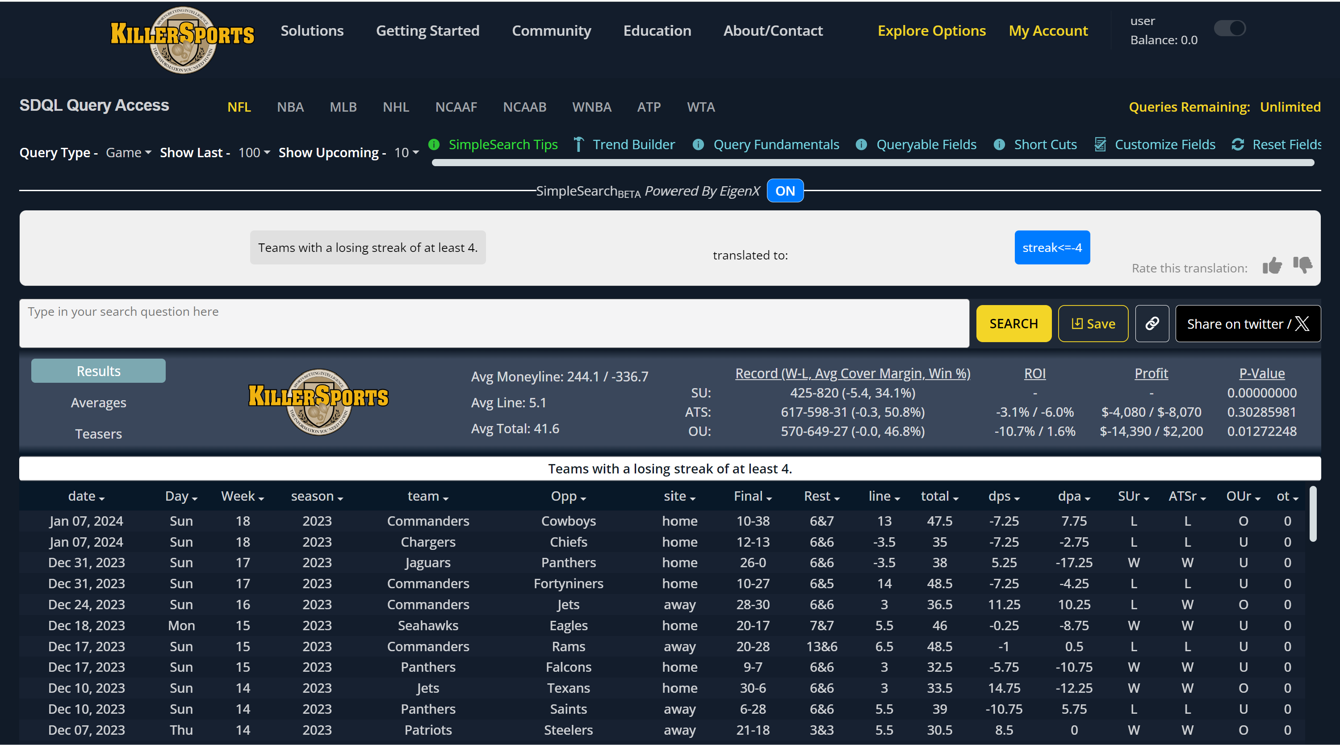Sort by the team column header
The image size is (1340, 745).
pos(427,496)
